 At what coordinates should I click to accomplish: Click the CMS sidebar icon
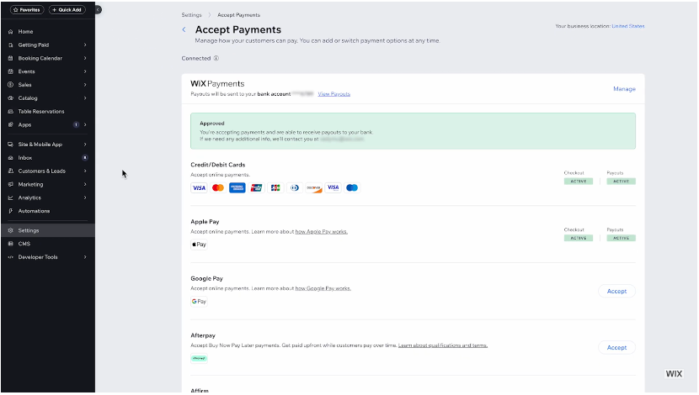click(11, 245)
